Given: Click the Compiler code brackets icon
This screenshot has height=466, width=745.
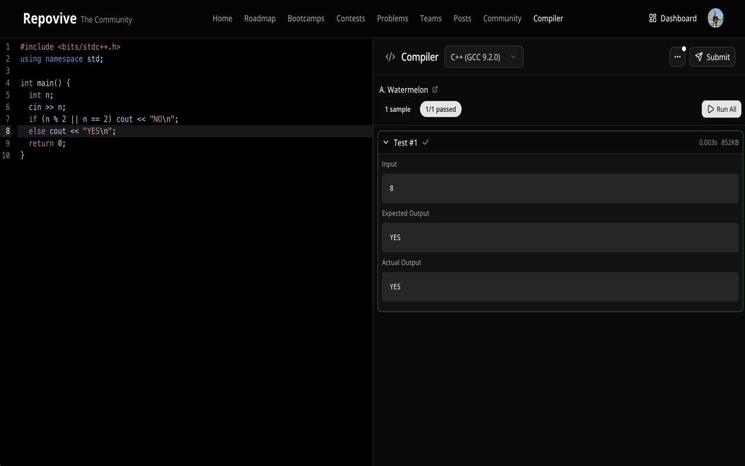Looking at the screenshot, I should pos(390,57).
